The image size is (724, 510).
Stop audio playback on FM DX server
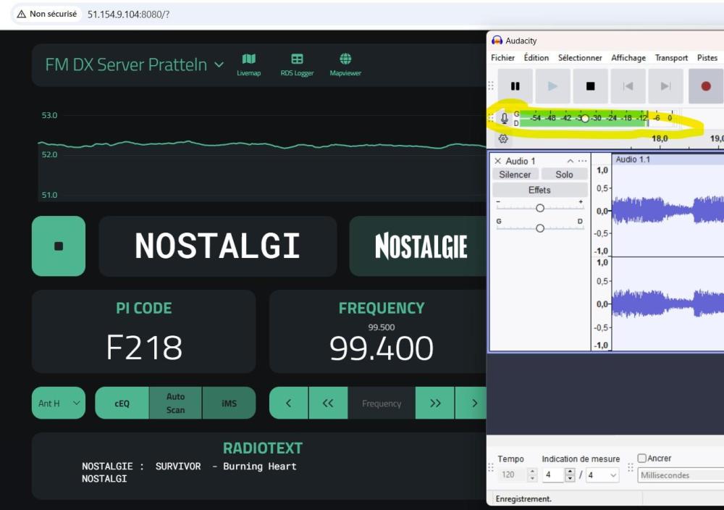click(x=59, y=246)
